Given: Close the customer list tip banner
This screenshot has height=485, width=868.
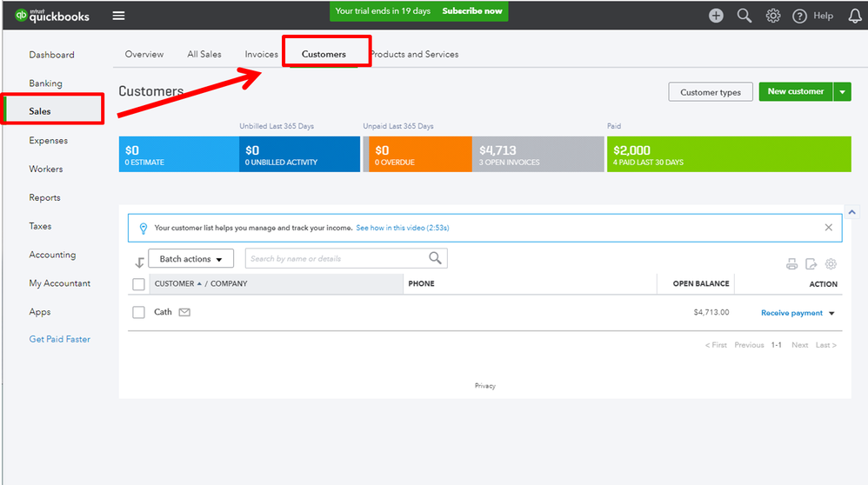Looking at the screenshot, I should (828, 228).
